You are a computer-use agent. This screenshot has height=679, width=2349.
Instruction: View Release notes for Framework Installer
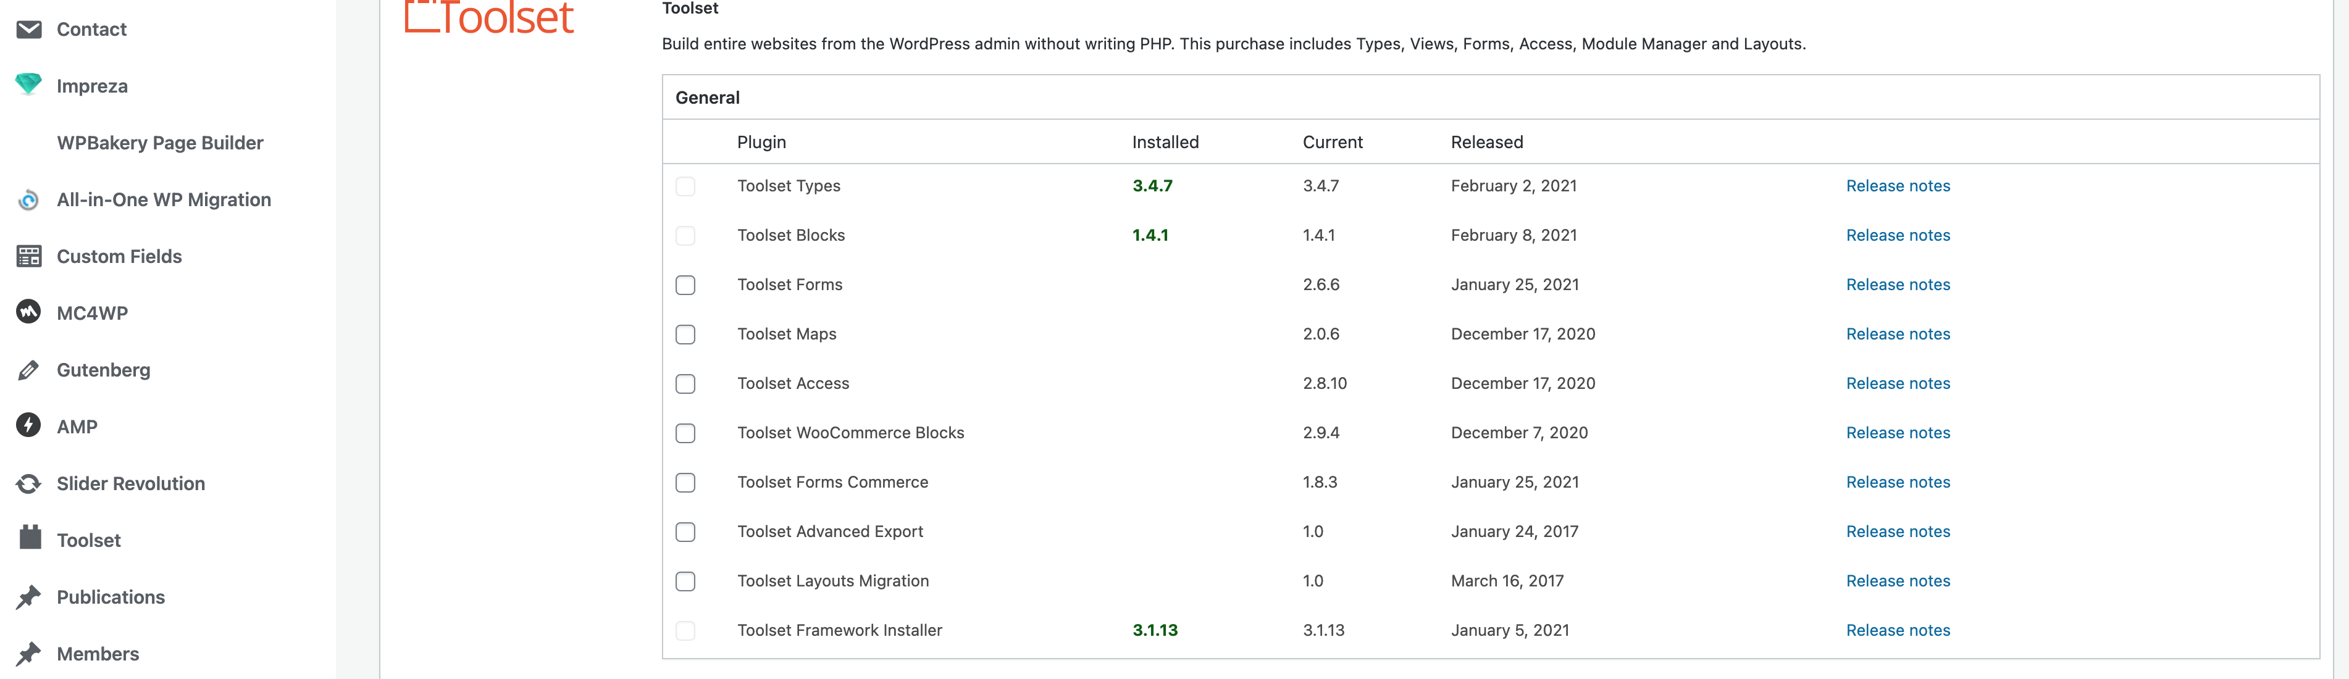coord(1898,630)
